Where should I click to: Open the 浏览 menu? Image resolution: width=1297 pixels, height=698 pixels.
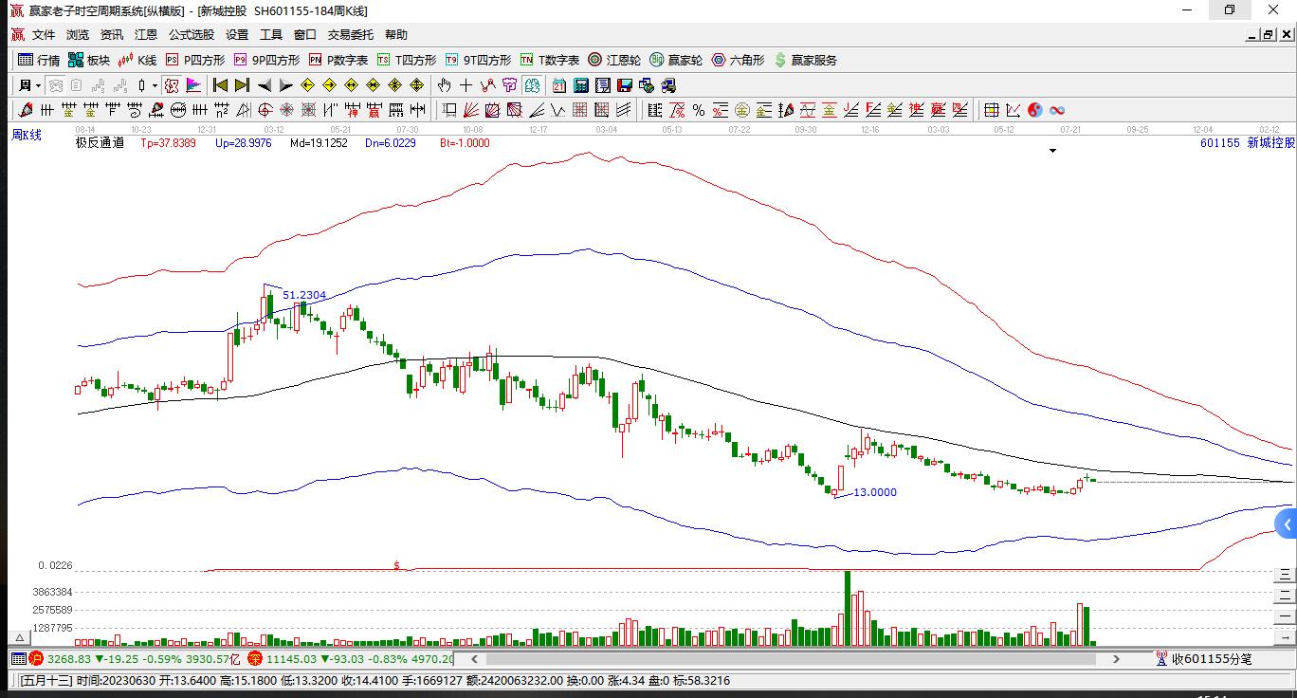[78, 35]
